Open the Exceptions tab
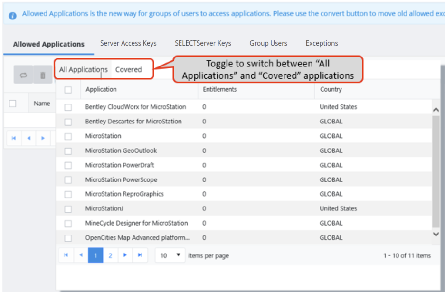Image resolution: width=445 pixels, height=292 pixels. 322,43
